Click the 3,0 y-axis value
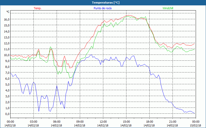Screen dimensions: 206x128 click(8, 96)
